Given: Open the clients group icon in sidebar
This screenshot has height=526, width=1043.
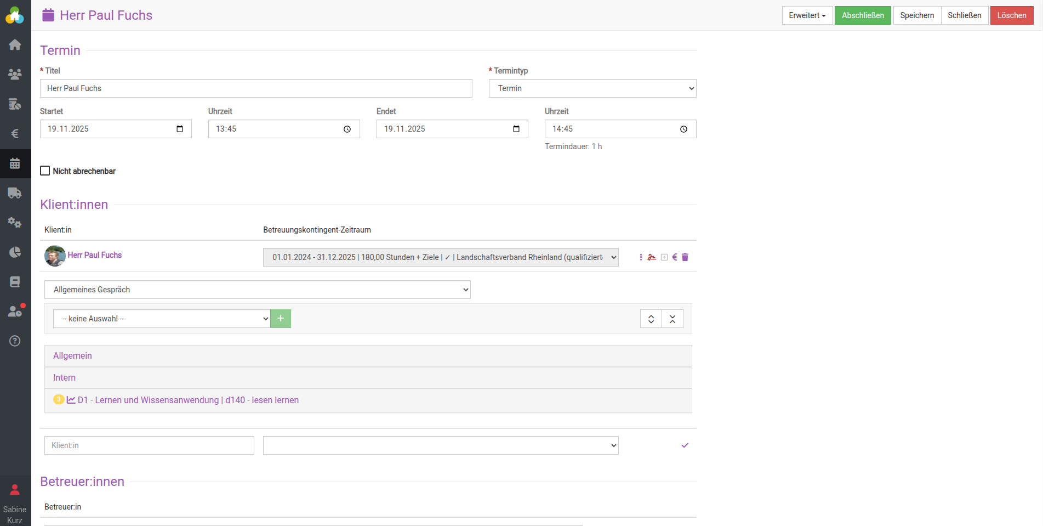Looking at the screenshot, I should point(15,74).
